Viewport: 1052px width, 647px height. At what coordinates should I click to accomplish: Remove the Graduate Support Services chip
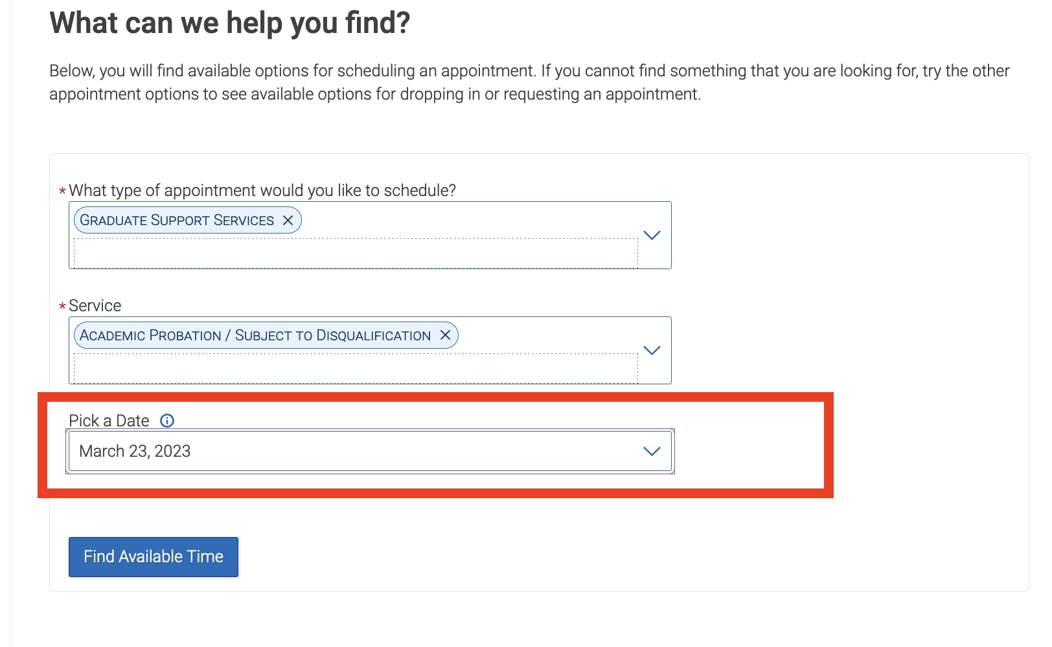pyautogui.click(x=288, y=221)
